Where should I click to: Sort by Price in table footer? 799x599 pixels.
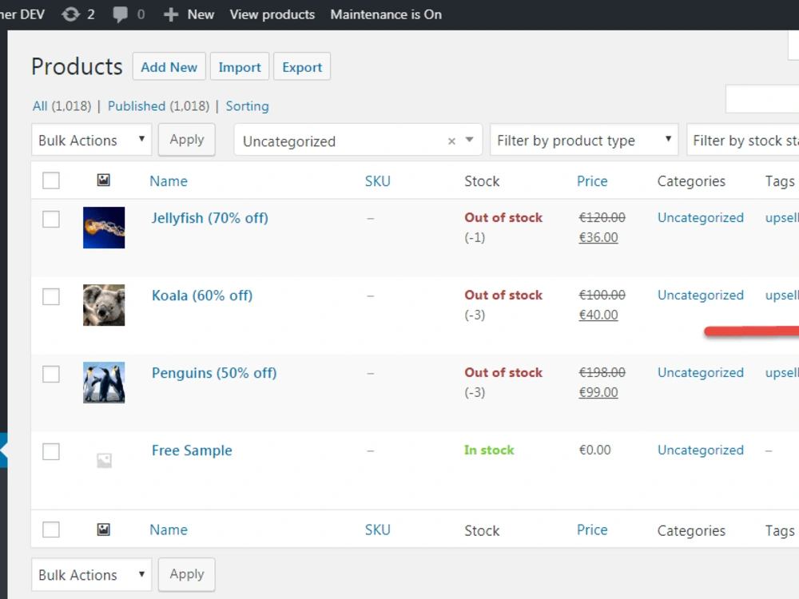tap(592, 530)
